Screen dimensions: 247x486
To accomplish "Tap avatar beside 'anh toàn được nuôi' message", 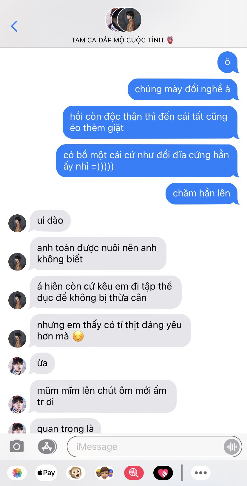I will tap(17, 262).
